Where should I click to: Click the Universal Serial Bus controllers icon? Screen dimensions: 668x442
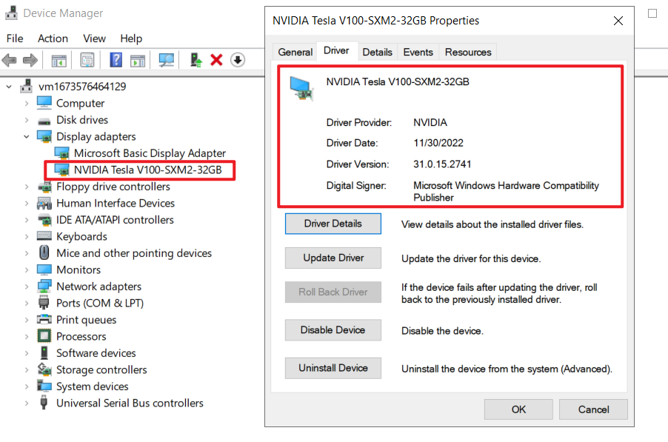(44, 403)
